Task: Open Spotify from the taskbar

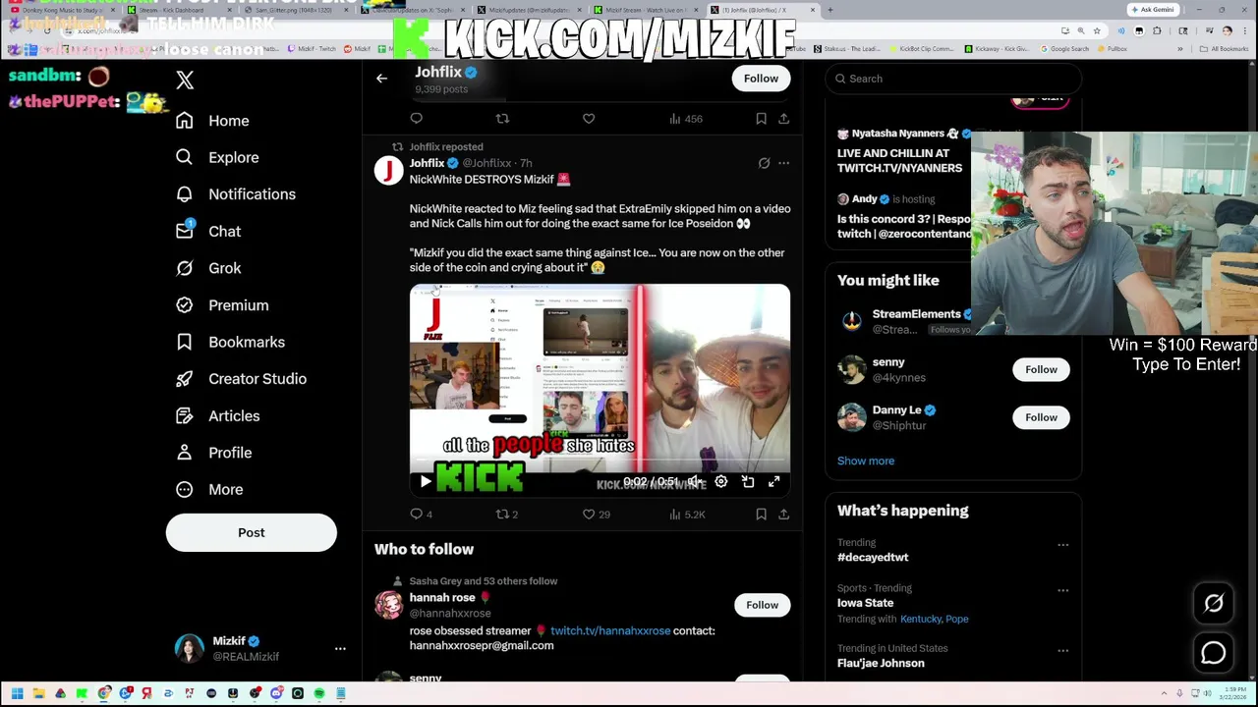Action: [319, 694]
